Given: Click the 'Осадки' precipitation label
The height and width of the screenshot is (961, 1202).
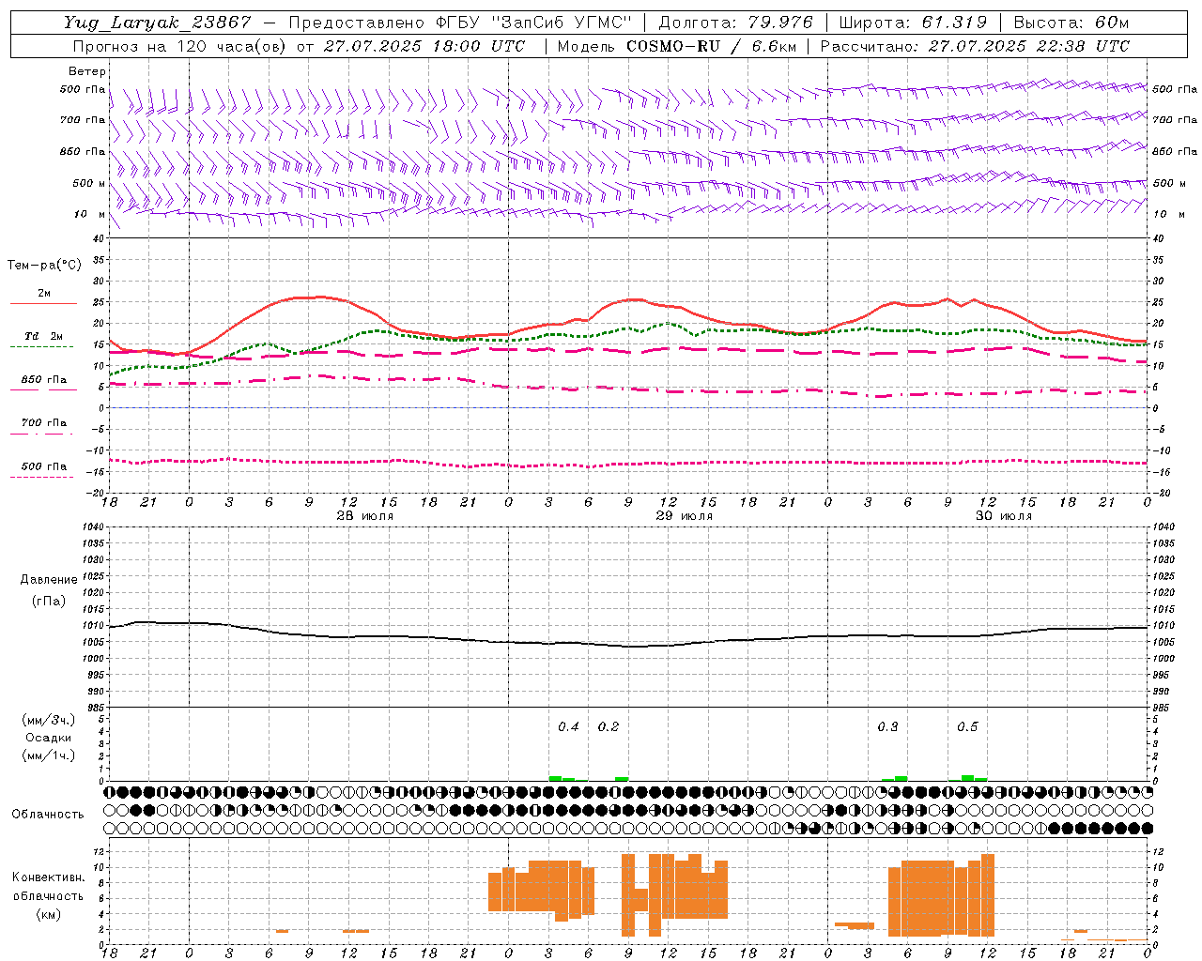Looking at the screenshot, I should point(49,738).
